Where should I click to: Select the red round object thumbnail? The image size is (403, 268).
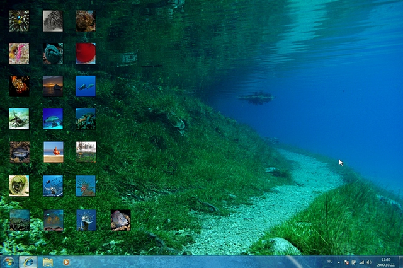86,54
